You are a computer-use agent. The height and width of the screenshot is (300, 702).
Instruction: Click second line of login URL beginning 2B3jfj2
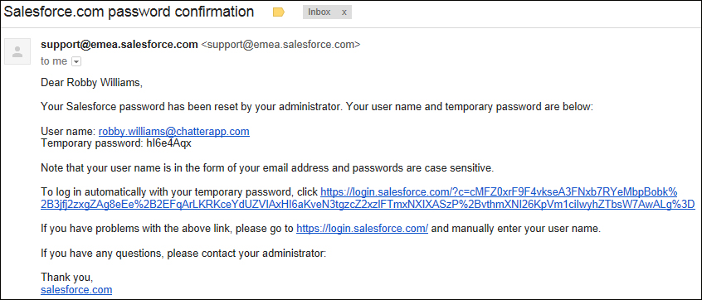click(368, 205)
